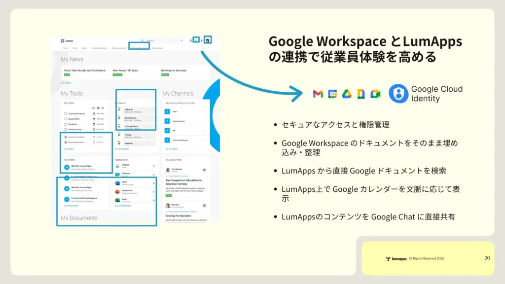Select the Home tab in navigation
Viewport: 505px width, 284px height.
[65, 48]
